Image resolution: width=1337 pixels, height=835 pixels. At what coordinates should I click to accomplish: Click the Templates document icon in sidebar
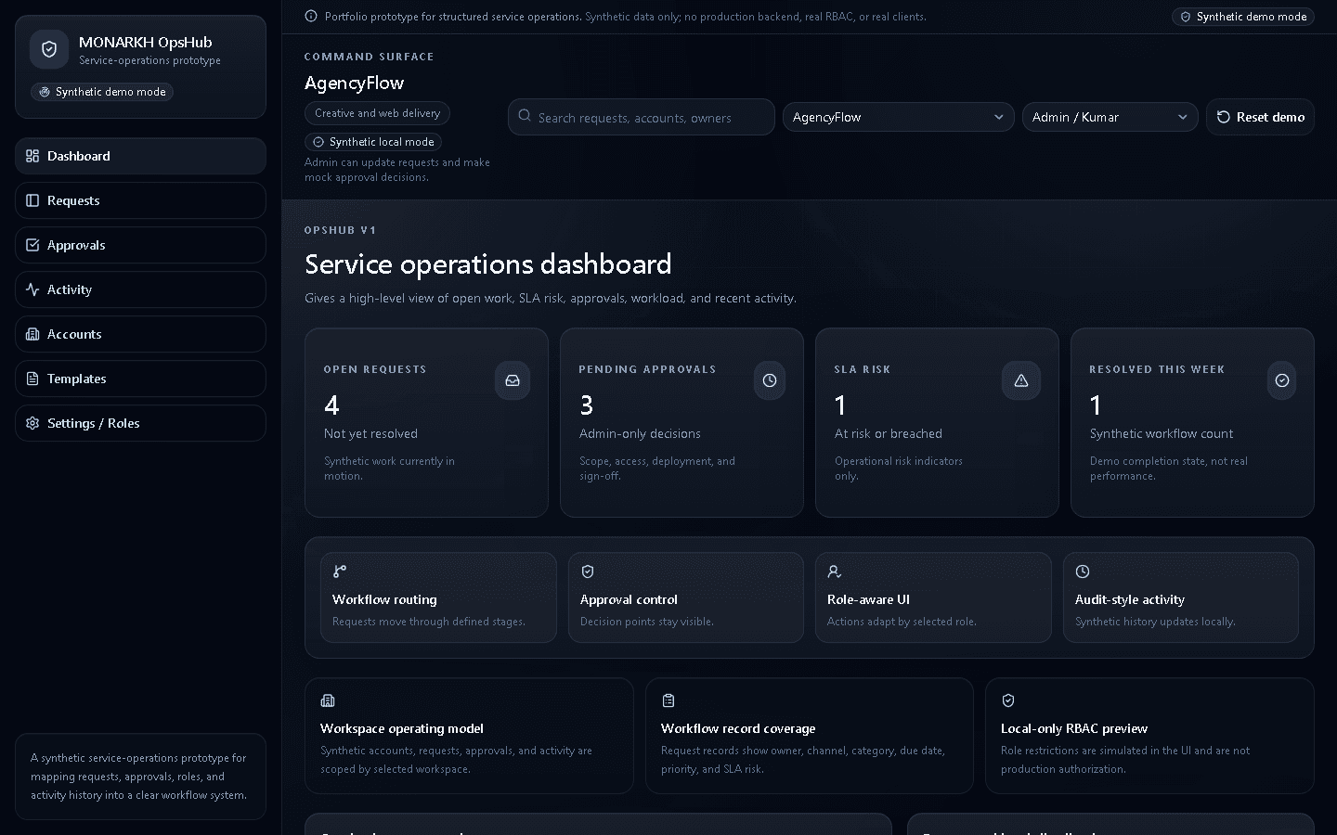(32, 379)
